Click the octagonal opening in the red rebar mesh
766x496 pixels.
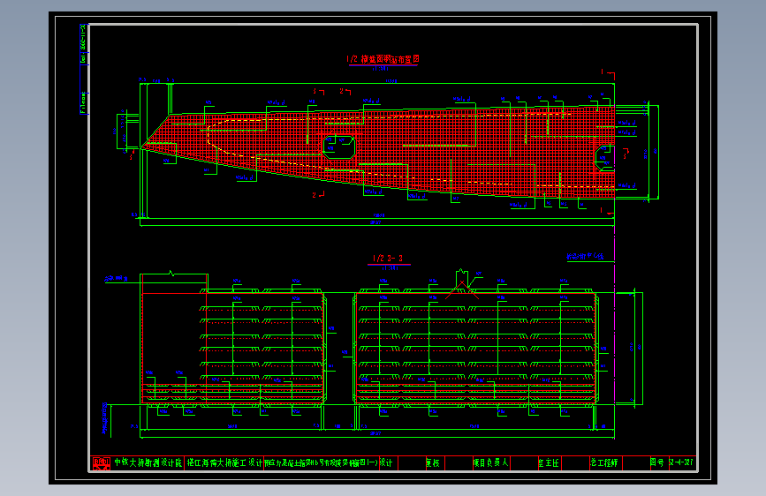click(339, 147)
